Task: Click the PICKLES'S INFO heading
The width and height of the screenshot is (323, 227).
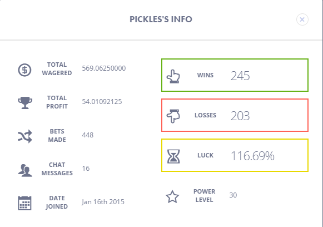Action: (x=161, y=19)
